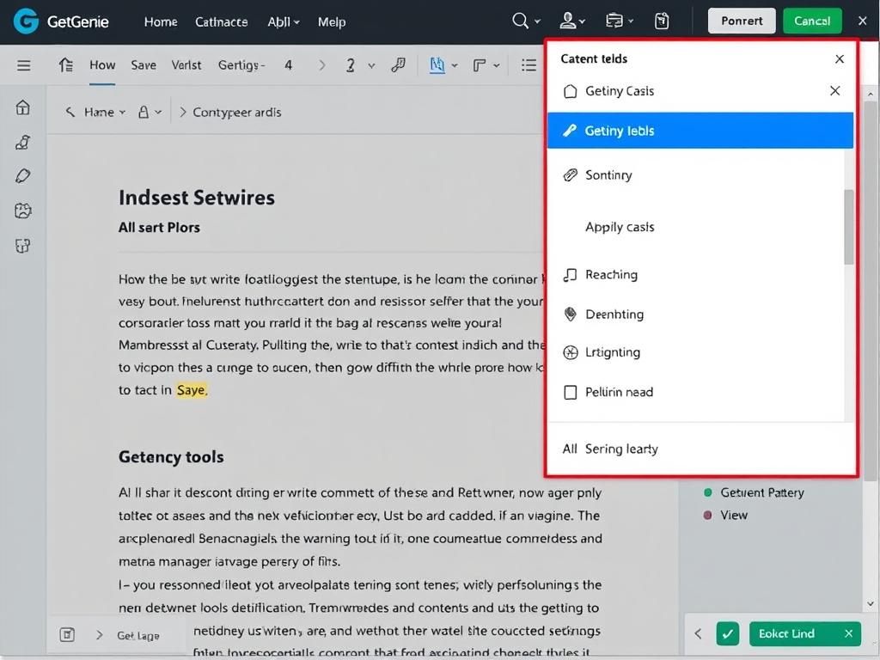Open the Home menu item

[161, 21]
